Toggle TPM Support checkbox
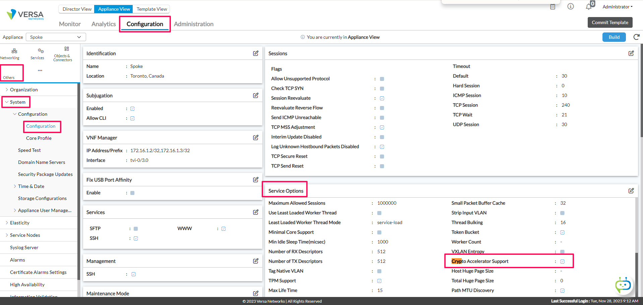This screenshot has width=643, height=305. point(379,281)
